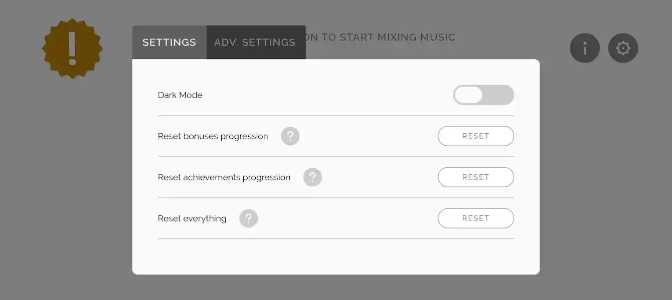Click the brown exclamation alert badge
Image resolution: width=672 pixels, height=300 pixels.
click(72, 49)
